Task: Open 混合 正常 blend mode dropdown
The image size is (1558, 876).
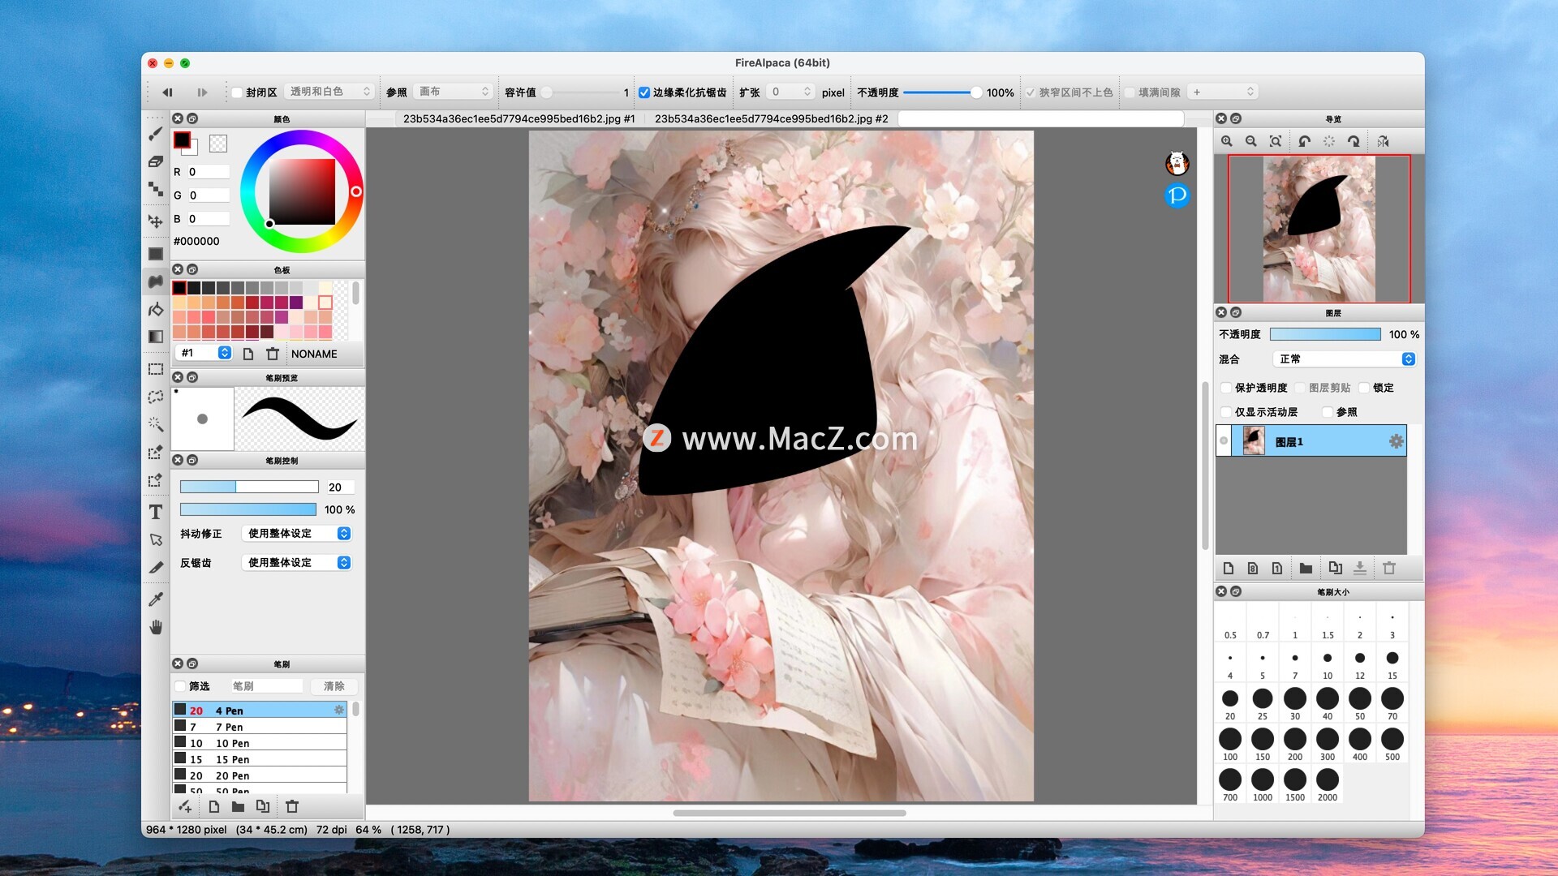Action: [1344, 359]
